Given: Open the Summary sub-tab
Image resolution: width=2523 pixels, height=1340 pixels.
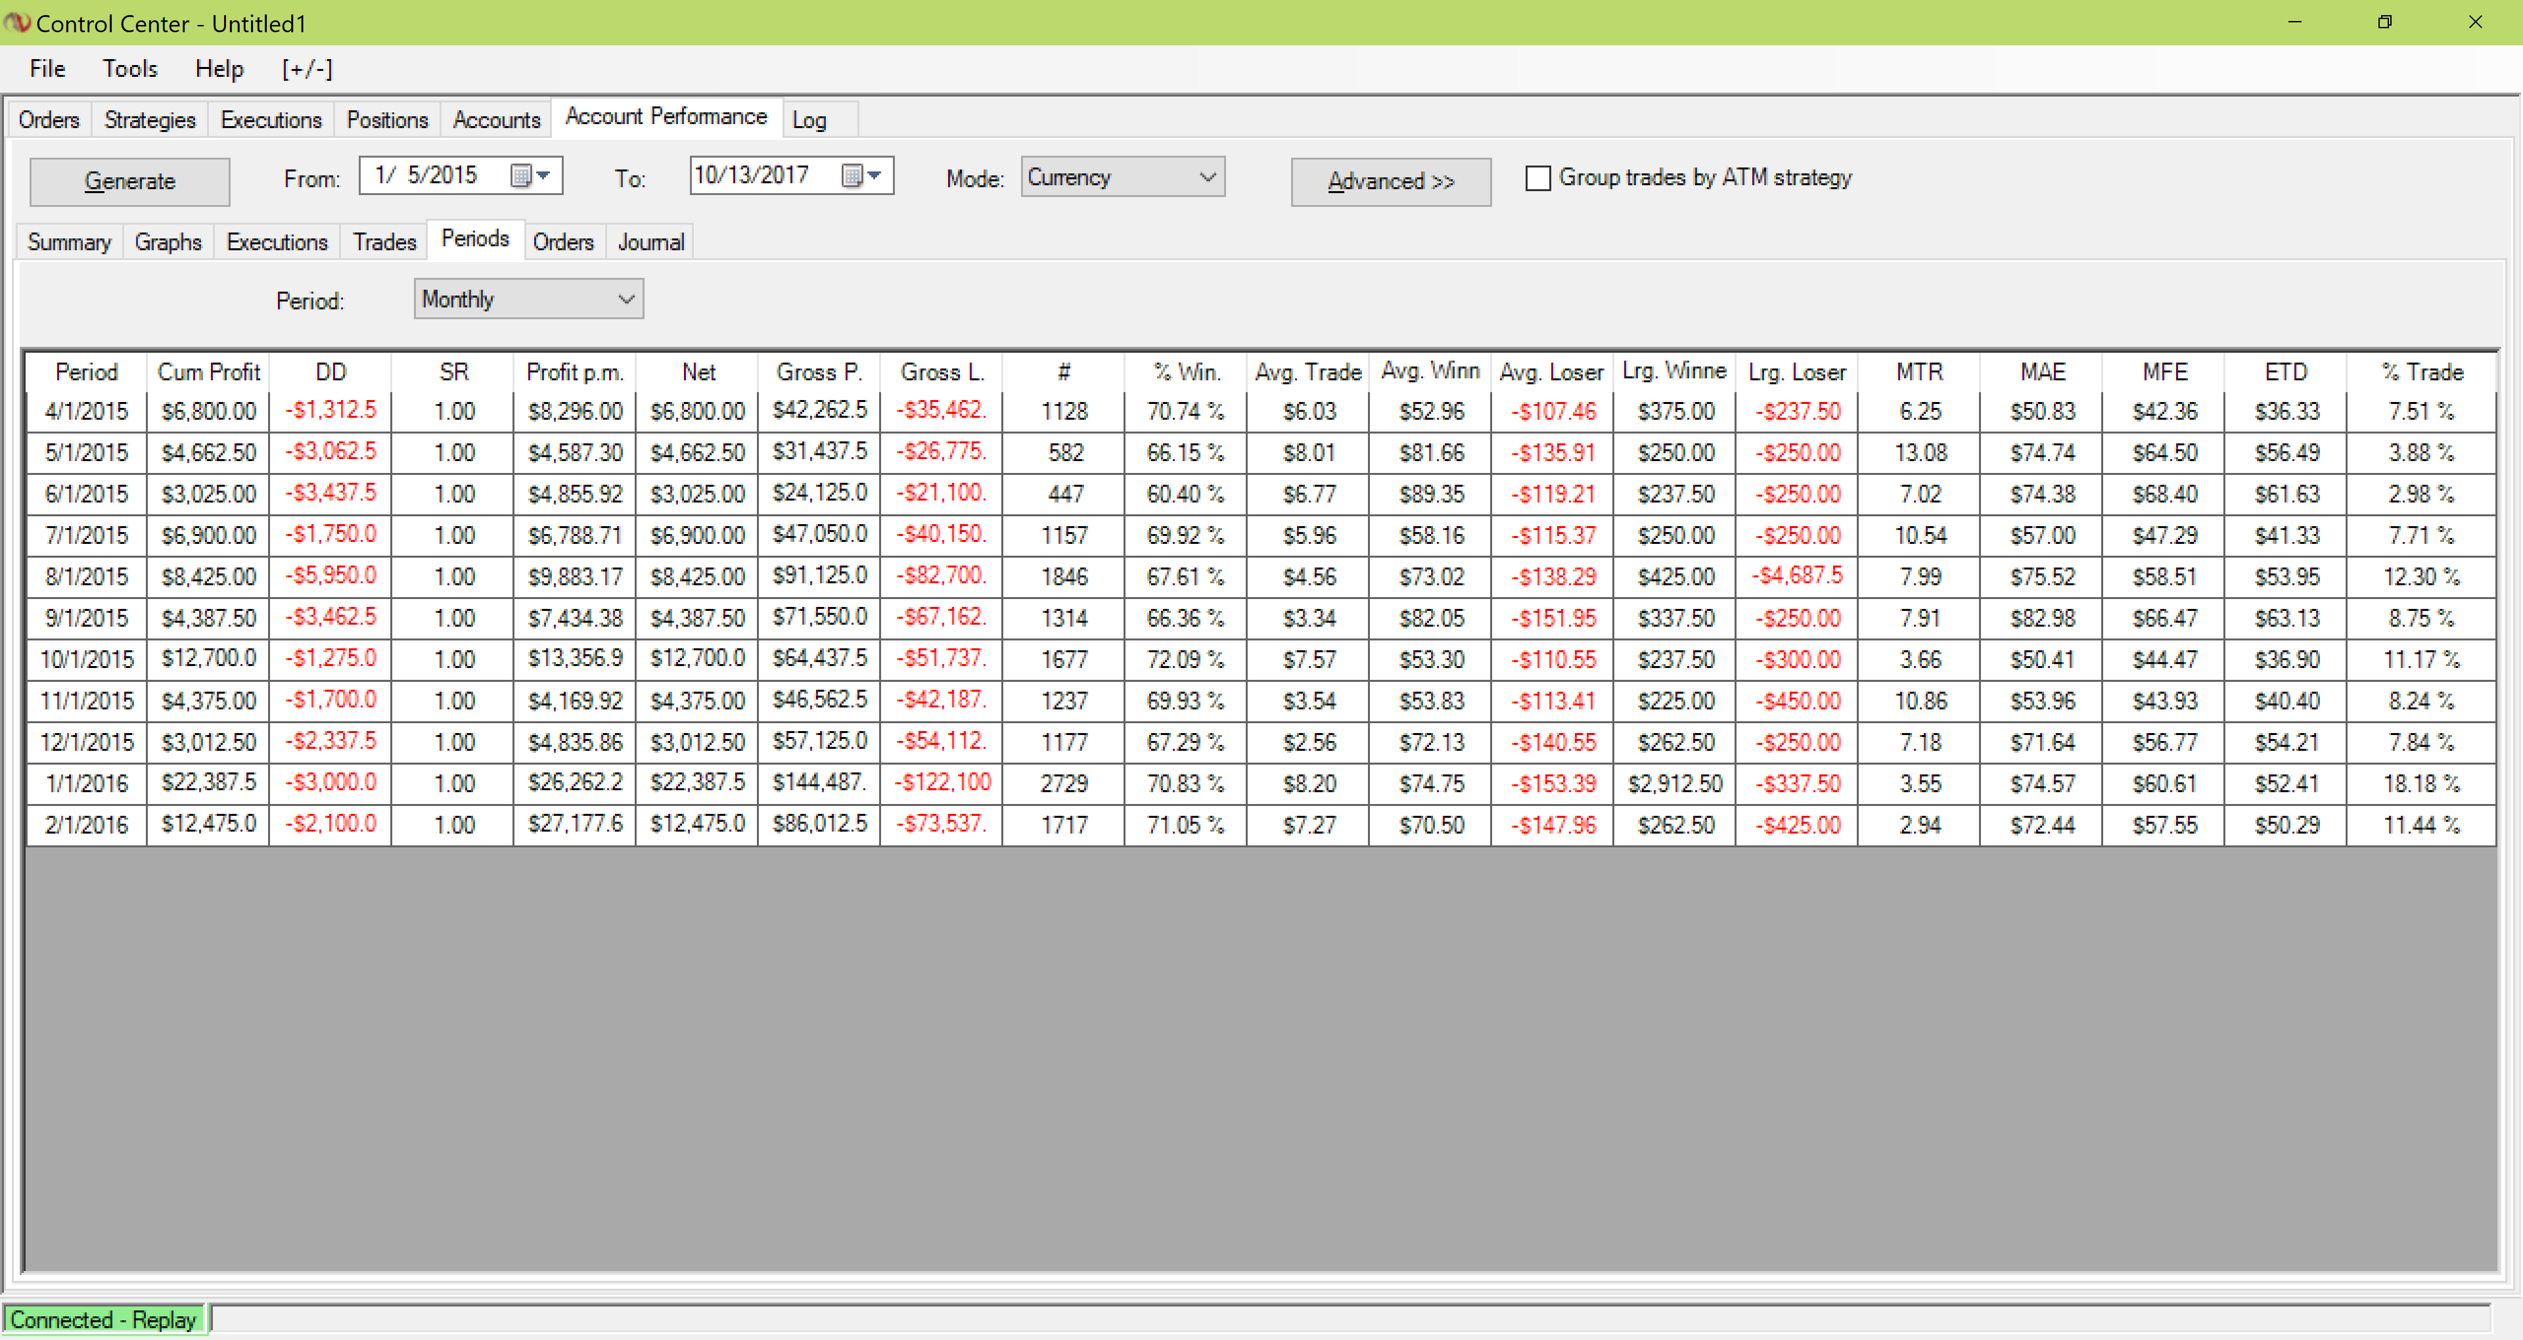Looking at the screenshot, I should pos(70,242).
